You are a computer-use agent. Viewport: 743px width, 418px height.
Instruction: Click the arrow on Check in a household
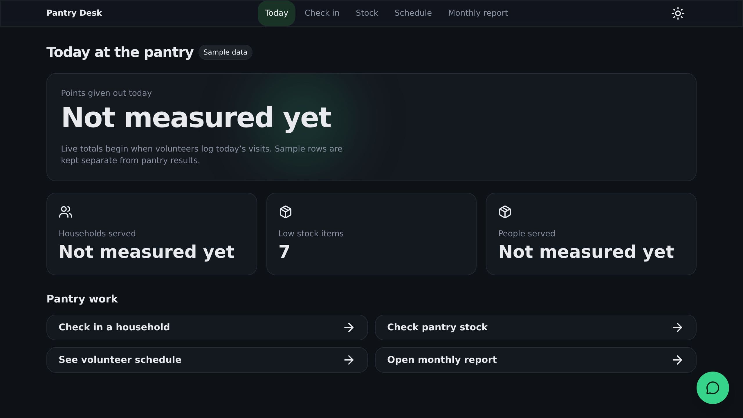coord(349,327)
